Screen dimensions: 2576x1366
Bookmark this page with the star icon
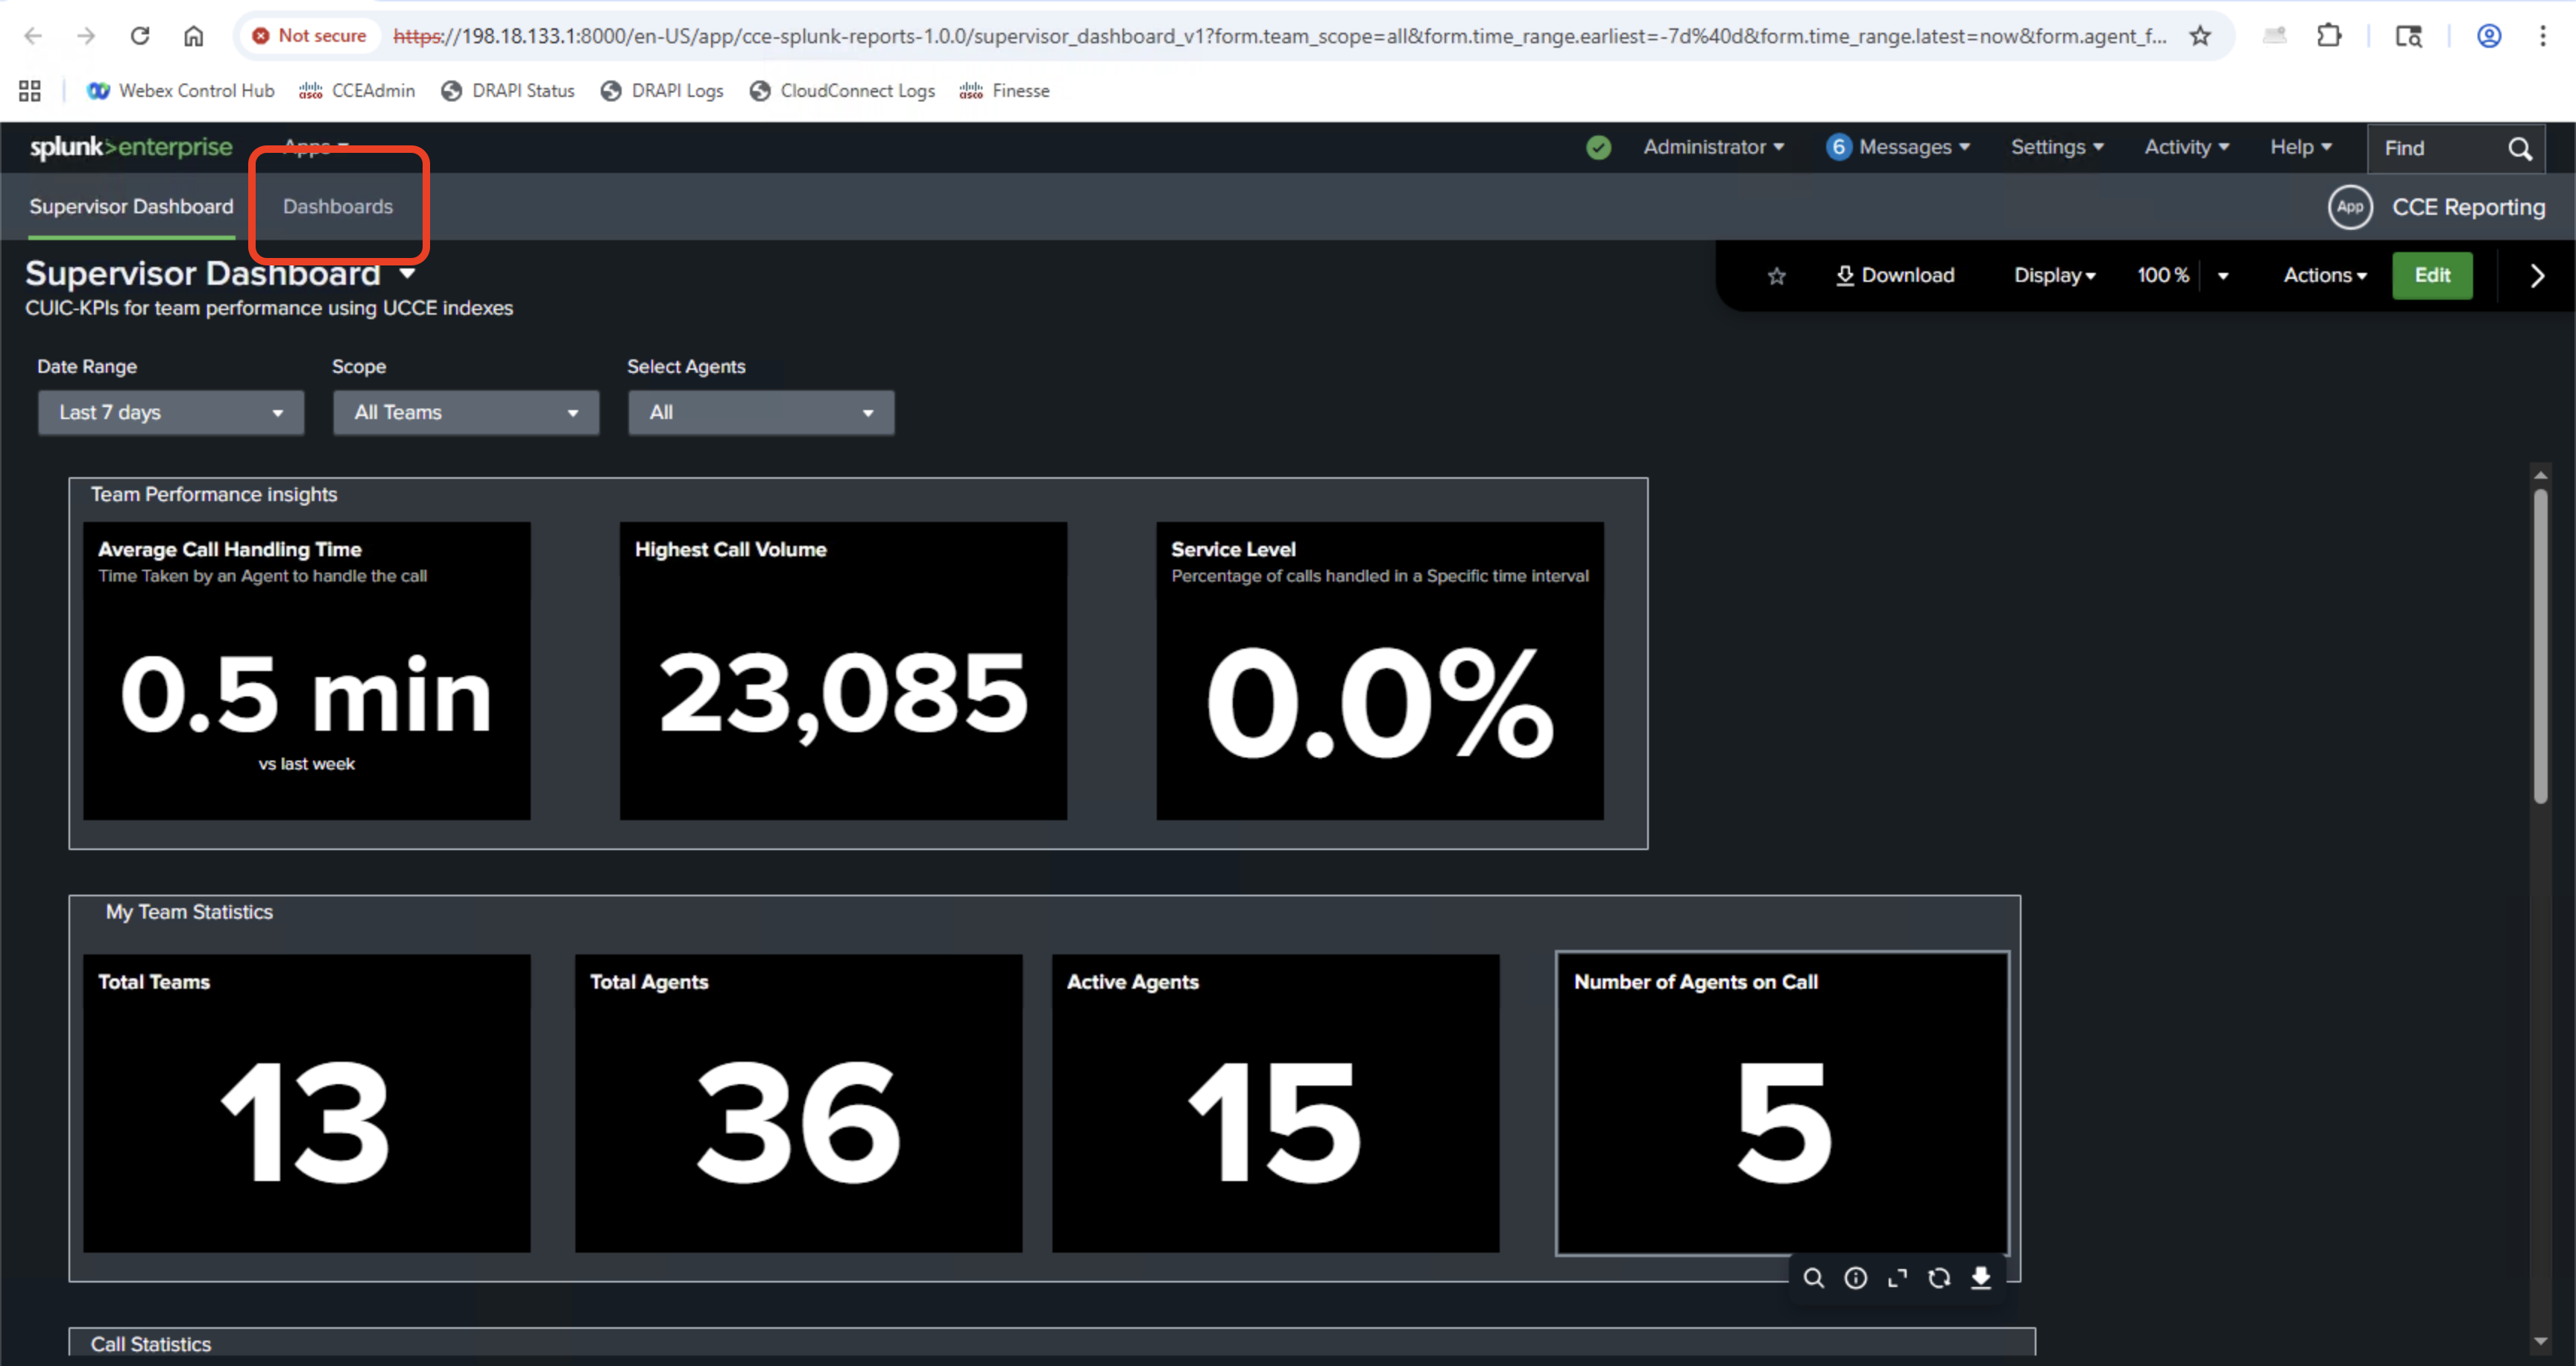pos(2199,36)
